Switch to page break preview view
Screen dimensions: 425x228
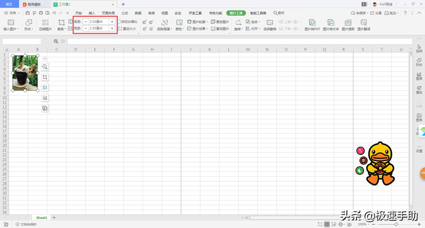tap(334, 224)
